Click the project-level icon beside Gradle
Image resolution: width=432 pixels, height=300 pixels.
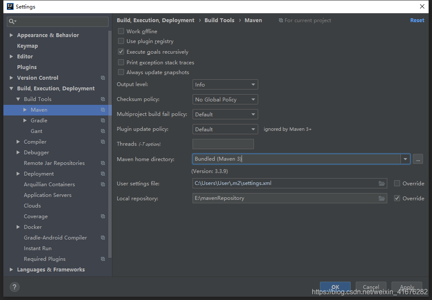103,121
